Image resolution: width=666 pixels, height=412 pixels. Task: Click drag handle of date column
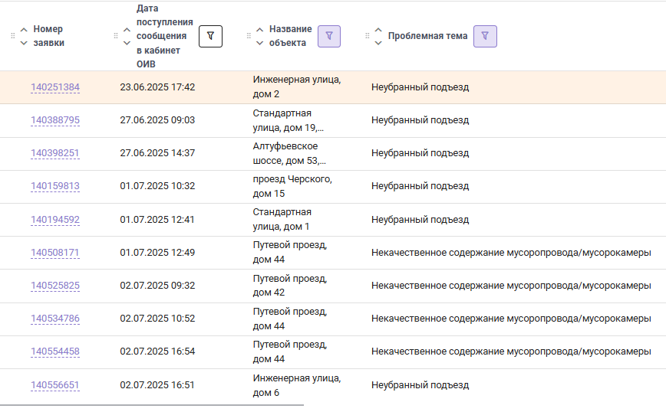[x=116, y=36]
